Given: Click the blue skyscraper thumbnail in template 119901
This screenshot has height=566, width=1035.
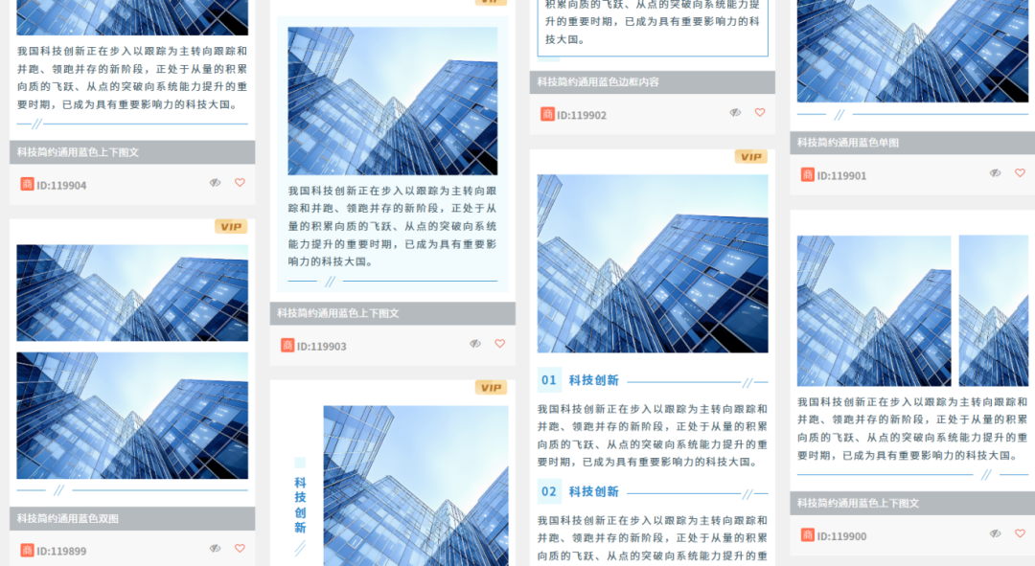Looking at the screenshot, I should (x=911, y=52).
